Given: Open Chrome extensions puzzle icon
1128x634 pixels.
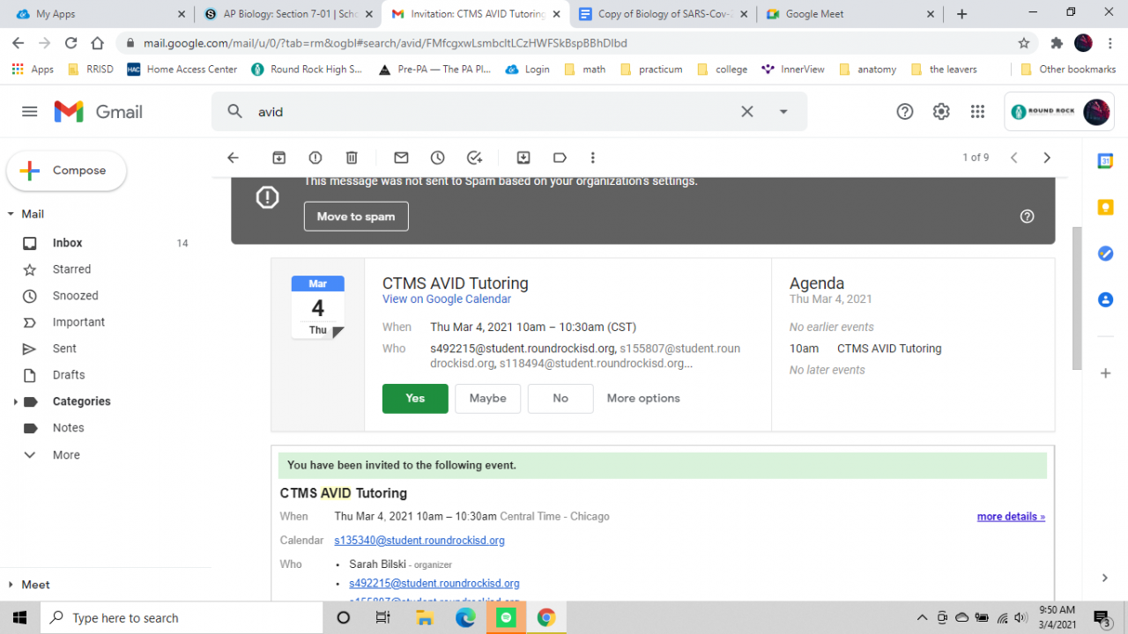Looking at the screenshot, I should (x=1057, y=43).
